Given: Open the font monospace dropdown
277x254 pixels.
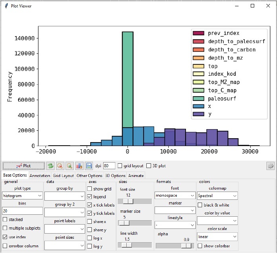Looking at the screenshot, I should coord(175,196).
